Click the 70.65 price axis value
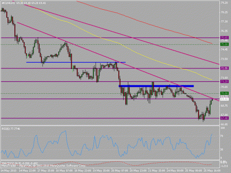The width and height of the screenshot is (231, 173). (224, 87)
